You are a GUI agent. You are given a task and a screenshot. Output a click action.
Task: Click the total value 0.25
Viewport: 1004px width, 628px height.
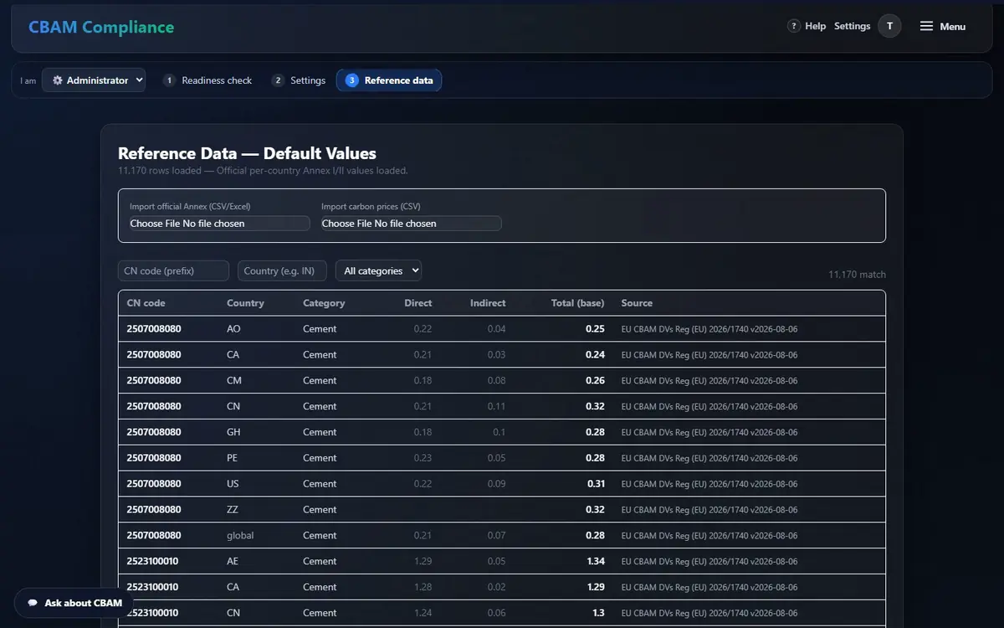tap(595, 329)
